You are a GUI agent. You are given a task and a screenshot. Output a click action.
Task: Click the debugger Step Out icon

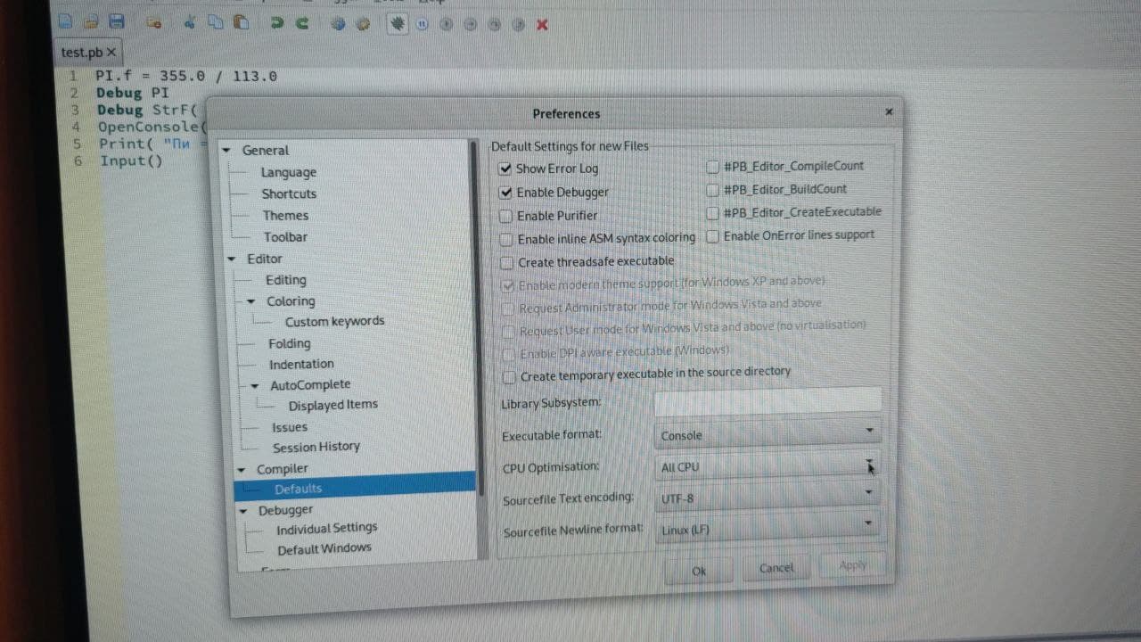518,25
